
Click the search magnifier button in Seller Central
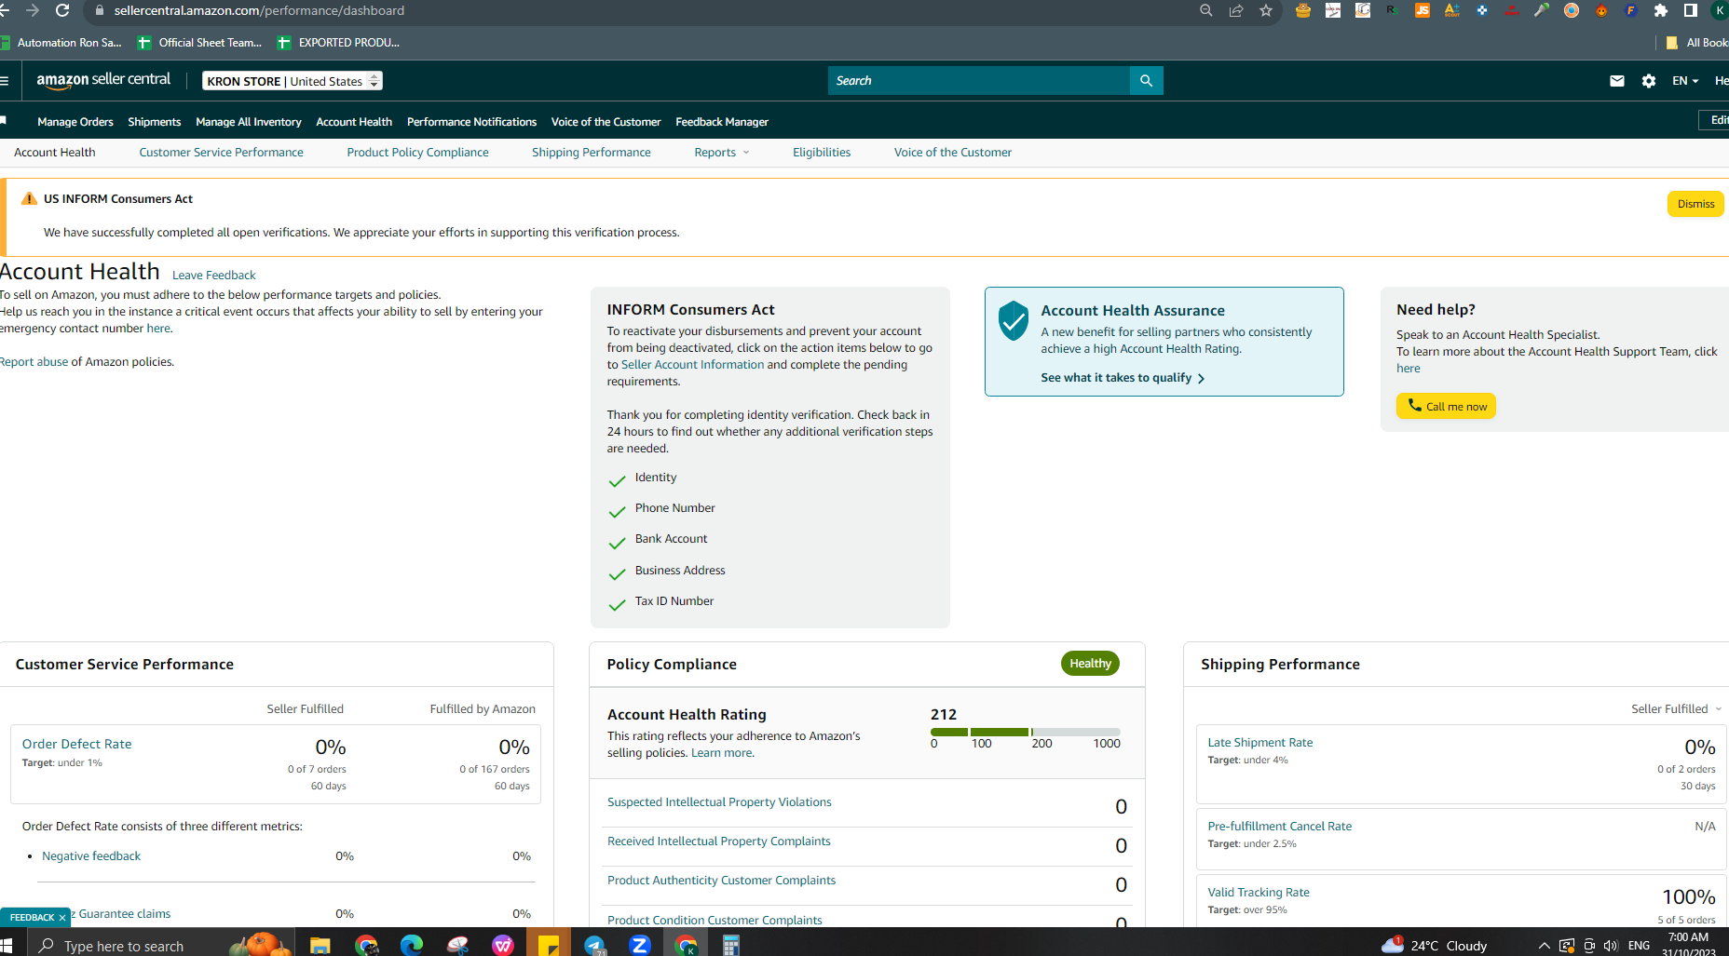pyautogui.click(x=1146, y=81)
